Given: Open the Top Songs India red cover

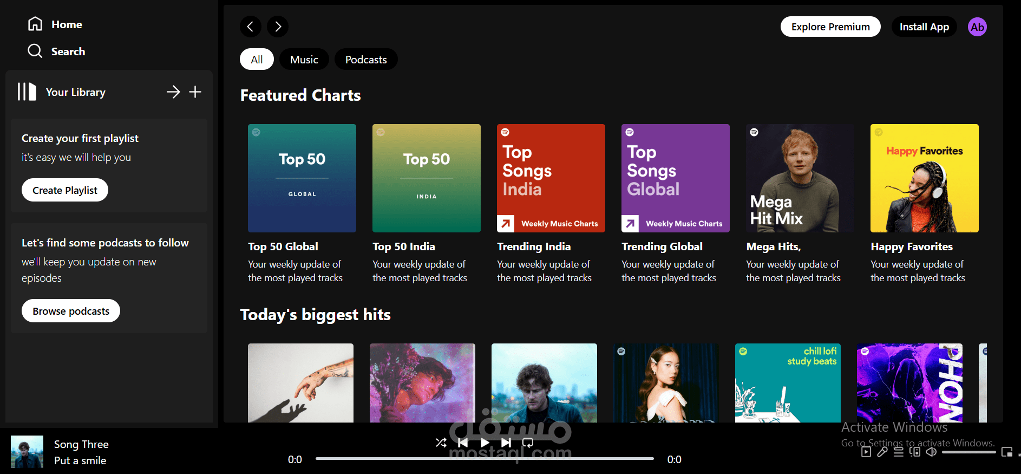Looking at the screenshot, I should coord(551,178).
